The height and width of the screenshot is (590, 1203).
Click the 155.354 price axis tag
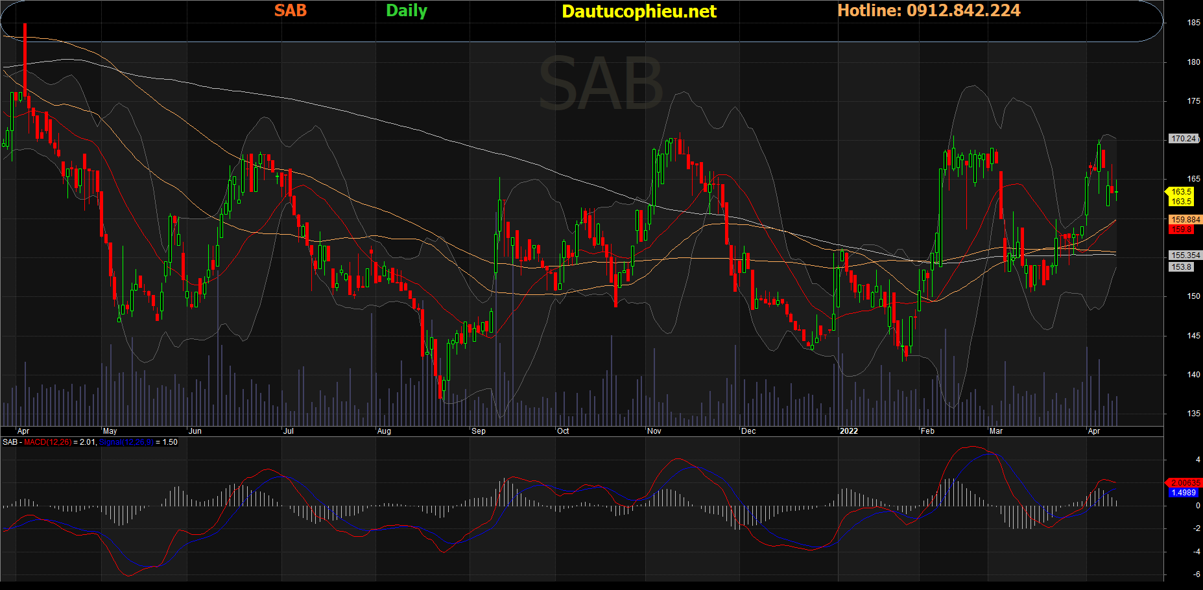tap(1185, 255)
